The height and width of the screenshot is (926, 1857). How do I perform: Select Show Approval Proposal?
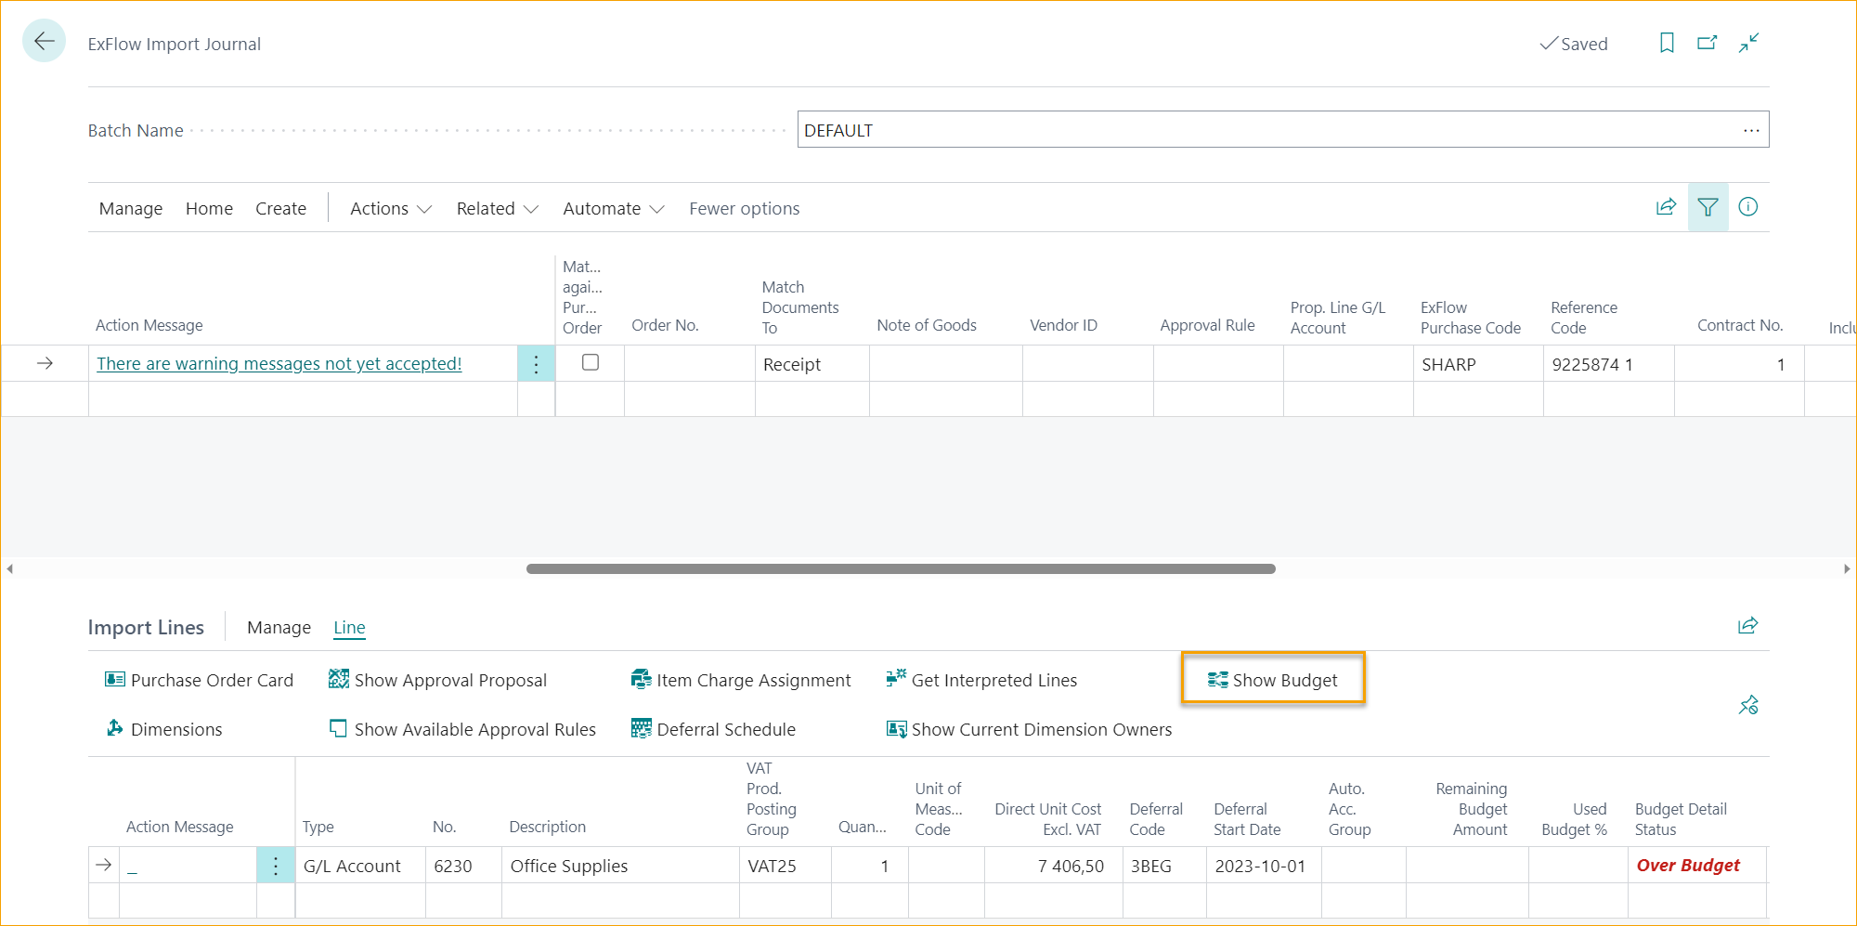449,679
